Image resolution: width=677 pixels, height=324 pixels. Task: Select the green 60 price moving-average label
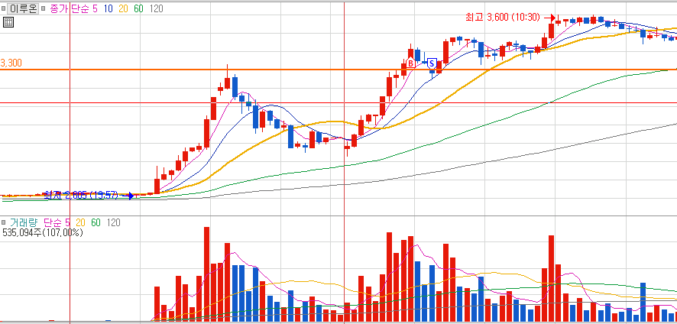point(138,8)
